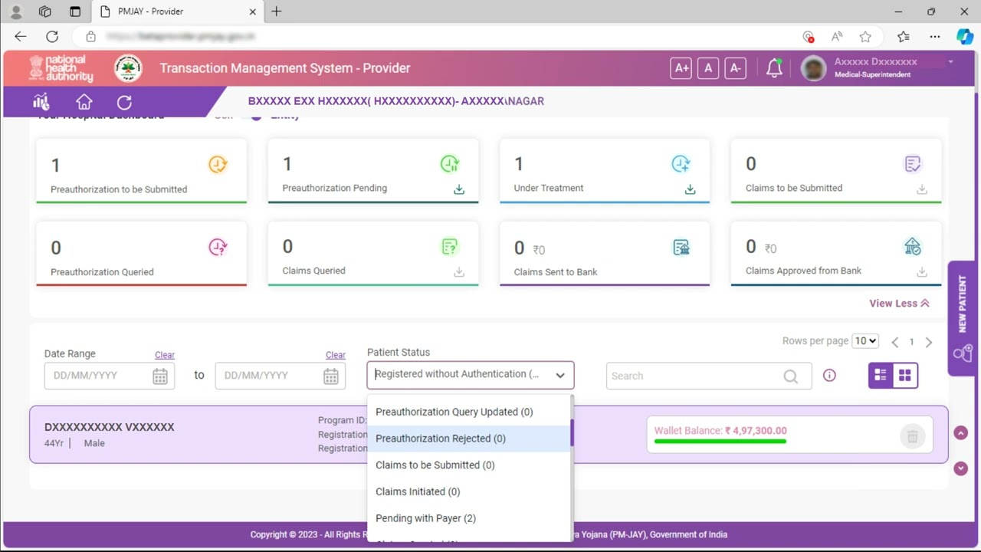Click the browser reload button

tap(52, 36)
